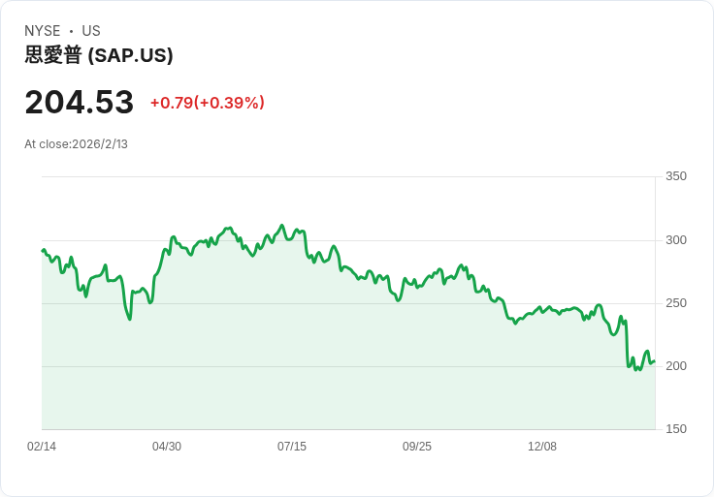The image size is (714, 497).
Task: Click the 04/30 date on the x-axis
Action: (167, 447)
